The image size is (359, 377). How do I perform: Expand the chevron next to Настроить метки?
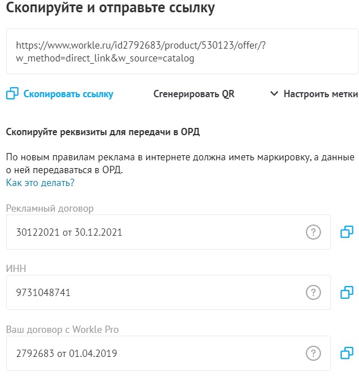274,93
